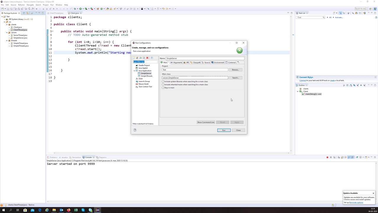Click the Close button in dialog
The width and height of the screenshot is (378, 213).
pos(238,130)
